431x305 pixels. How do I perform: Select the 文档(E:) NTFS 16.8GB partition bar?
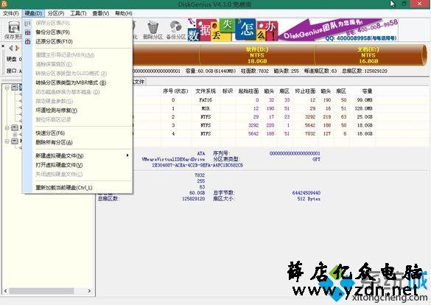[x=368, y=55]
